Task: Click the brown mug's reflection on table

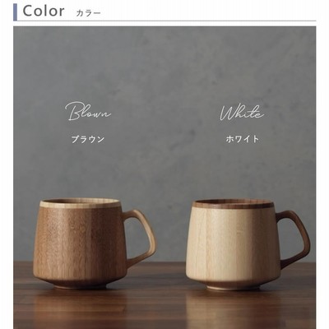Action: tap(80, 308)
